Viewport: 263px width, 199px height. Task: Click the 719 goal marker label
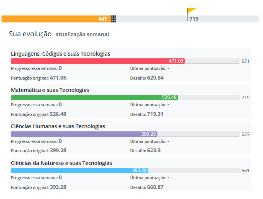pos(194,19)
